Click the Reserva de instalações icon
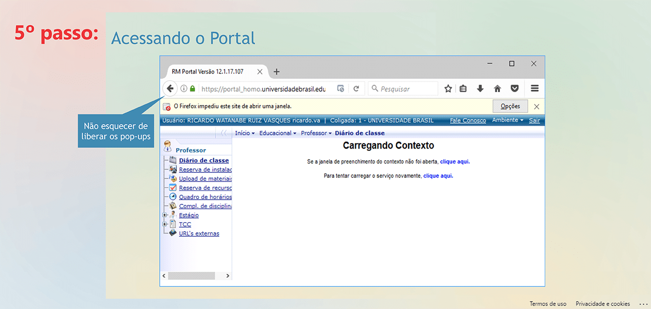This screenshot has height=309, width=651. [173, 170]
